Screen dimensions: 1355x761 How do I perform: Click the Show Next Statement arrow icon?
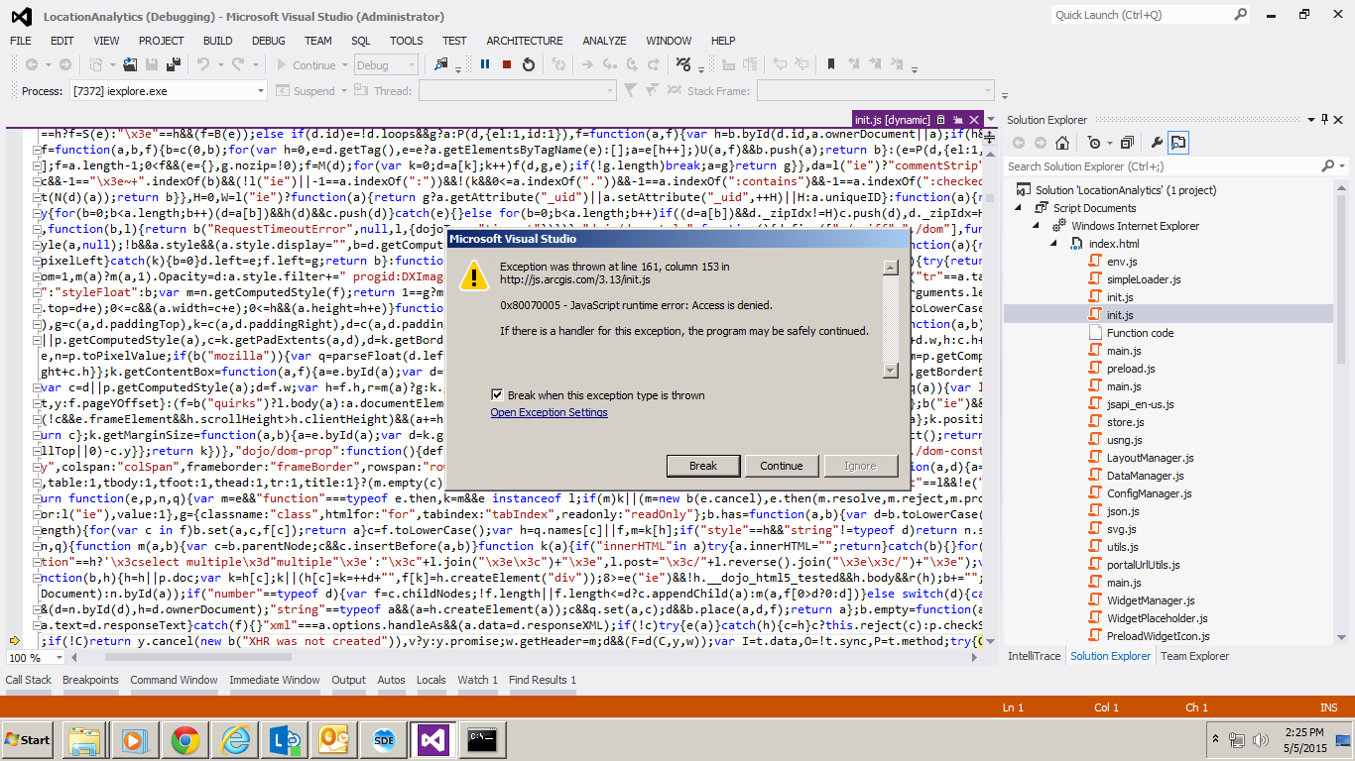pyautogui.click(x=587, y=64)
